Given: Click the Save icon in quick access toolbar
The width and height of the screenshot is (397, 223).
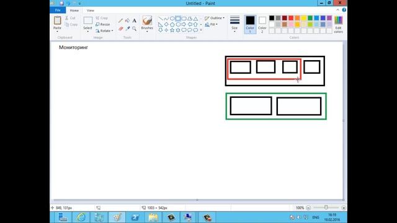Looking at the screenshot, I should [x=61, y=3].
